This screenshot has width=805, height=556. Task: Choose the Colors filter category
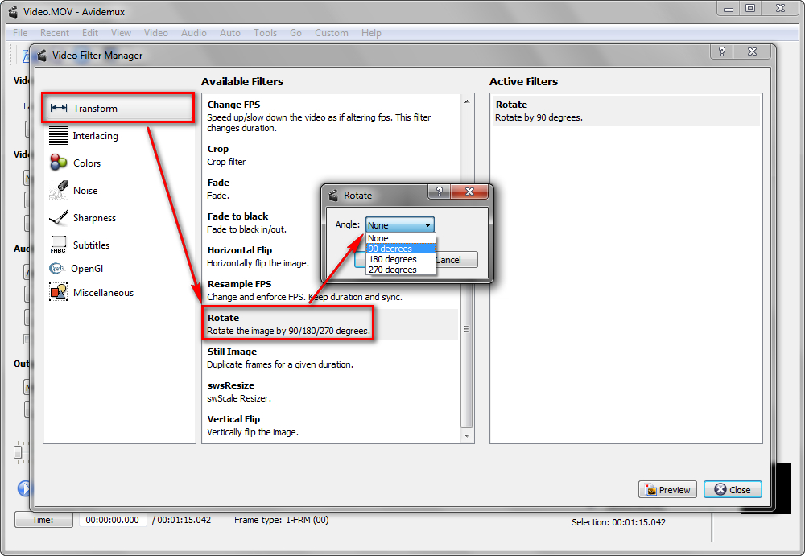coord(86,163)
